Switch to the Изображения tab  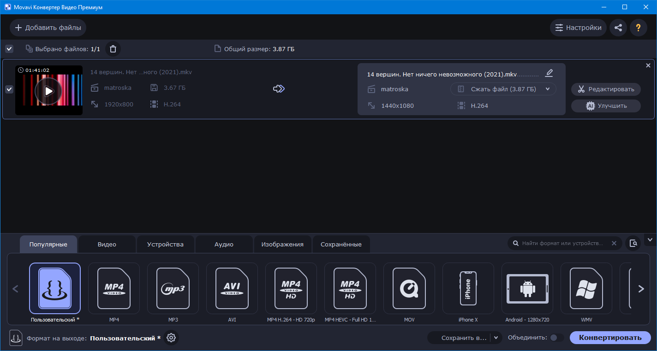282,244
